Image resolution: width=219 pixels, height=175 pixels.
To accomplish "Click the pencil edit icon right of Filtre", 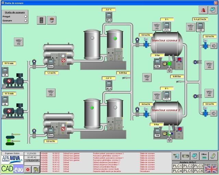I will [x=213, y=156].
